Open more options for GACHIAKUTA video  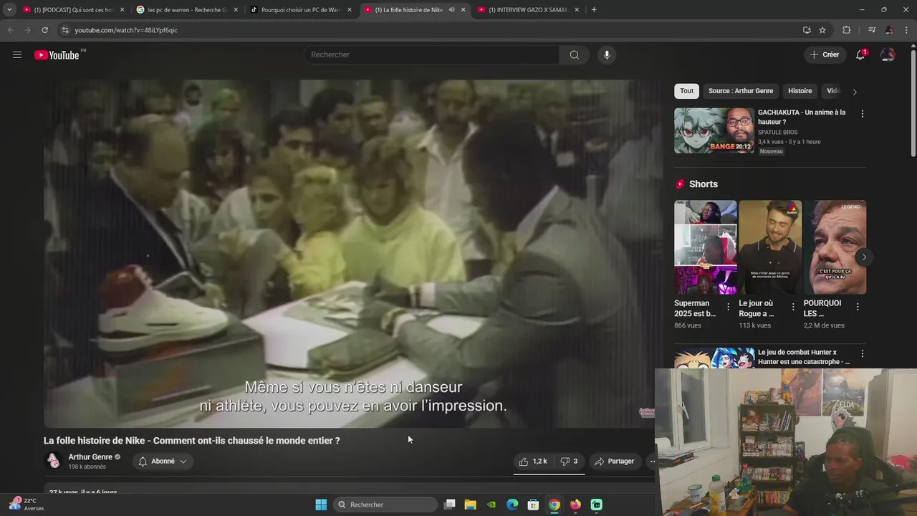862,114
